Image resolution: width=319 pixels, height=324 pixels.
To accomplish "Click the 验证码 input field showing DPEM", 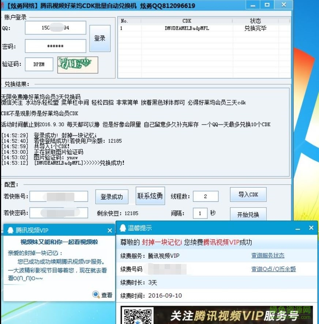I will (39, 64).
